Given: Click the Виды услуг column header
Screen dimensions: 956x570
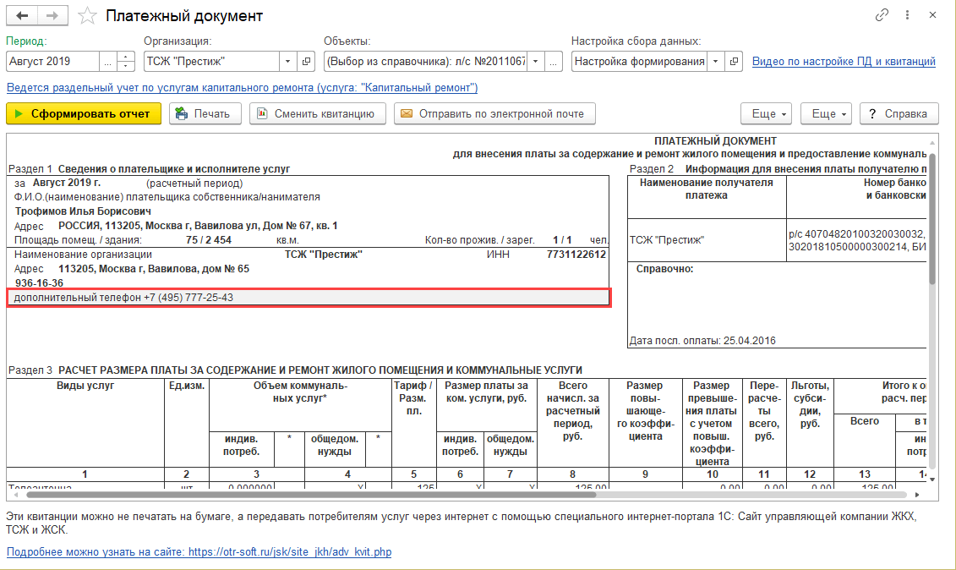Looking at the screenshot, I should [85, 423].
